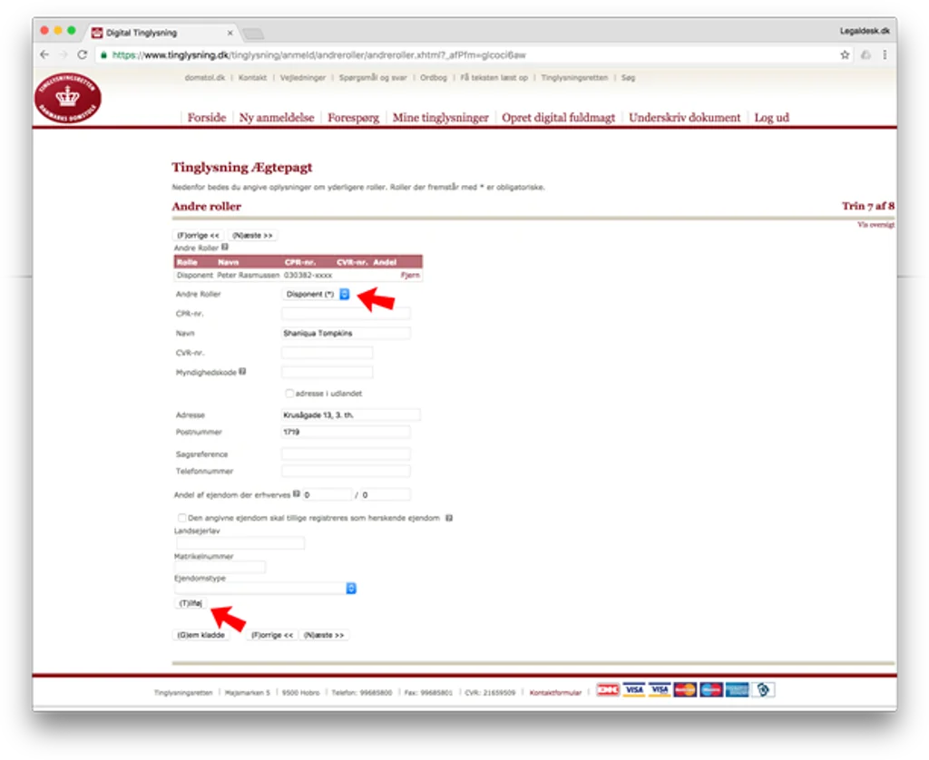929x760 pixels.
Task: Reload the page with the refresh icon
Action: coord(83,55)
